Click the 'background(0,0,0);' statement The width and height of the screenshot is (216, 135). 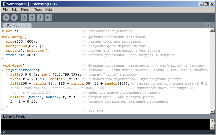(x=25, y=46)
